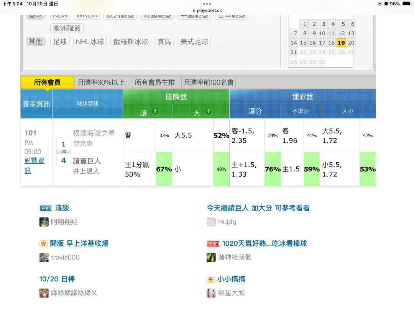
Task: Select the 足球 category
Action: (60, 42)
